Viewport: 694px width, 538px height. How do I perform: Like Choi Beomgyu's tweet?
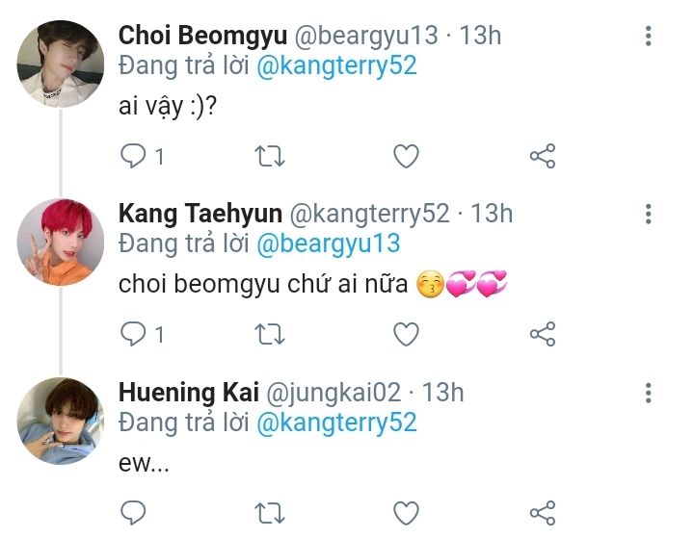[x=407, y=156]
